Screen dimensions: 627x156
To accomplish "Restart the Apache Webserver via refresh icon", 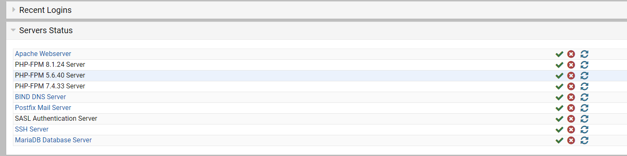I will coord(585,54).
